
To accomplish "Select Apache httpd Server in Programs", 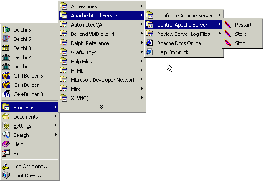I will [x=101, y=16].
